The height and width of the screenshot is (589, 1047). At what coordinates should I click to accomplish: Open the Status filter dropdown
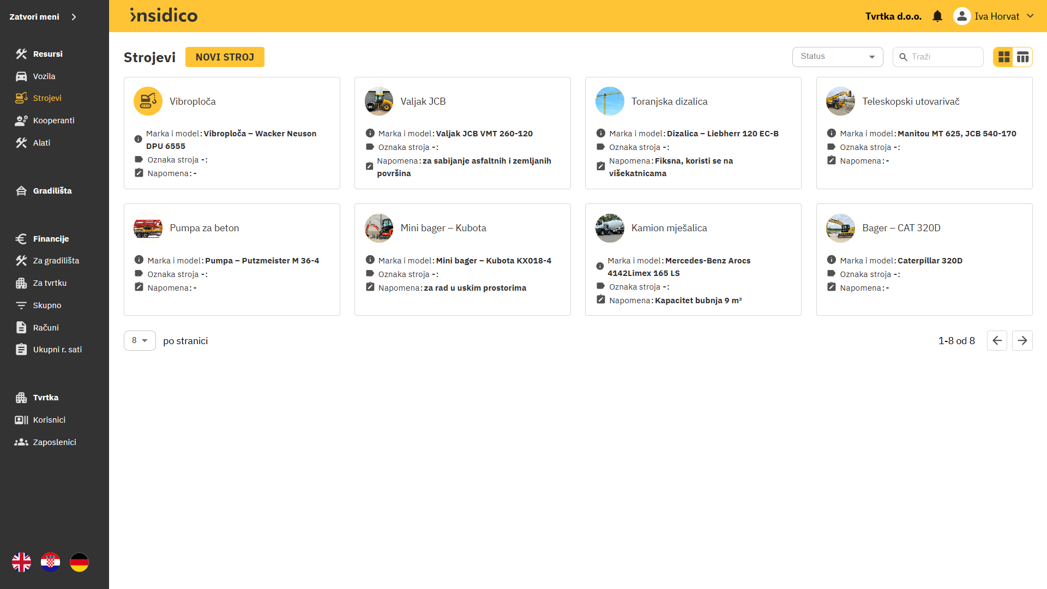coord(837,57)
